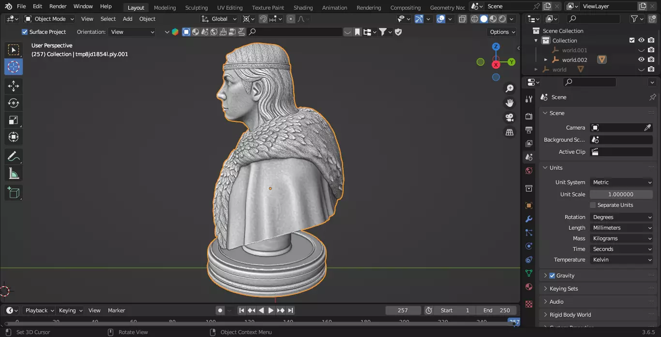Switch to the Sculpting workspace tab
This screenshot has height=337, width=661.
196,8
